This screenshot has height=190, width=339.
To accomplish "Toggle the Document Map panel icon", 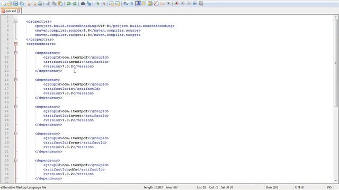I will (x=150, y=4).
